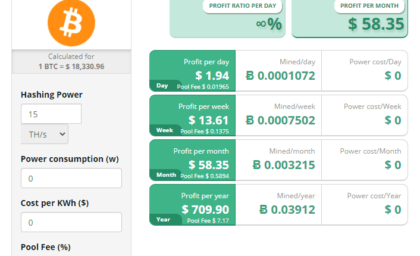This screenshot has height=256, width=420.
Task: Select the Day tab label
Action: pos(162,86)
